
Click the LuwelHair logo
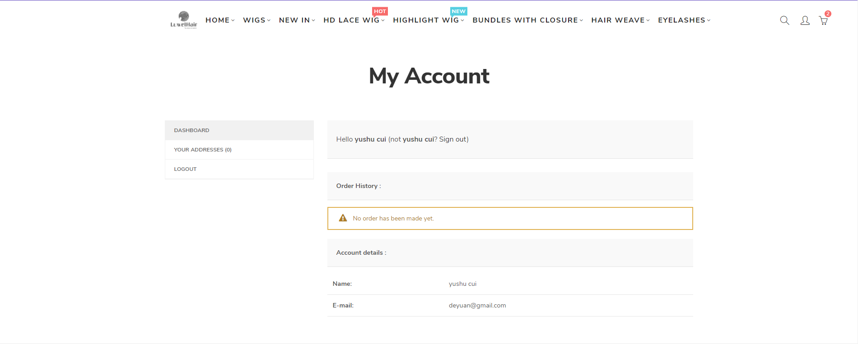point(183,20)
